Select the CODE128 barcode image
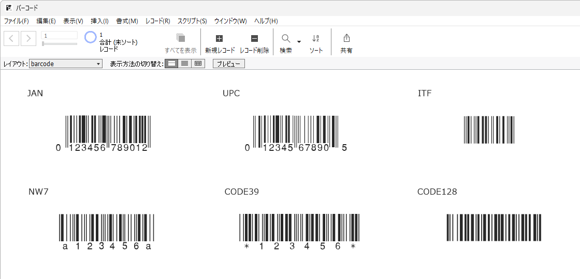 click(494, 227)
